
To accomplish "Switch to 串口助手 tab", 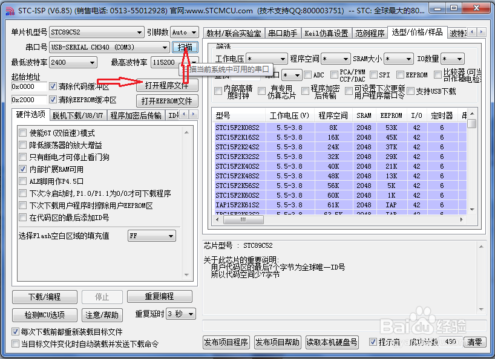I will point(283,33).
